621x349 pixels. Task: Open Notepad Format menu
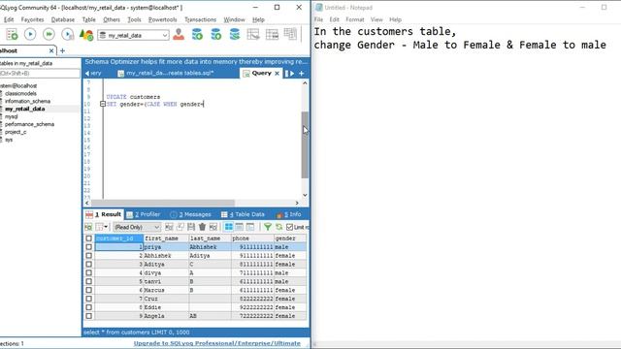click(x=354, y=19)
